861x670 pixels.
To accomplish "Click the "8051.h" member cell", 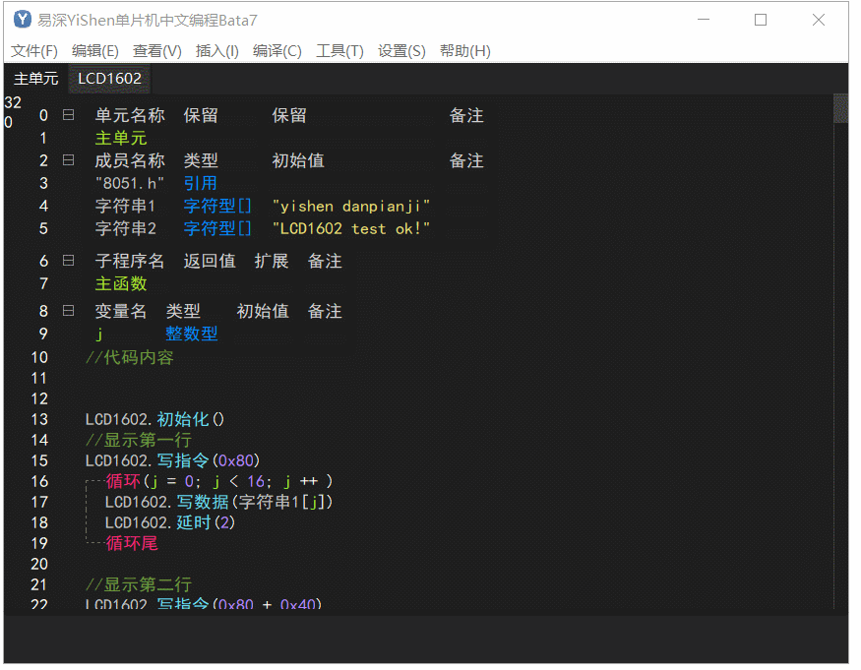I will [130, 183].
